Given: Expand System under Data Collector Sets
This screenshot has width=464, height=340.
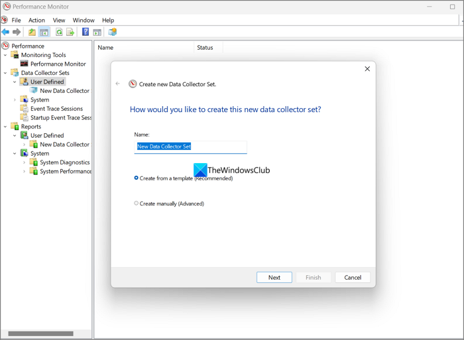Looking at the screenshot, I should tap(15, 99).
